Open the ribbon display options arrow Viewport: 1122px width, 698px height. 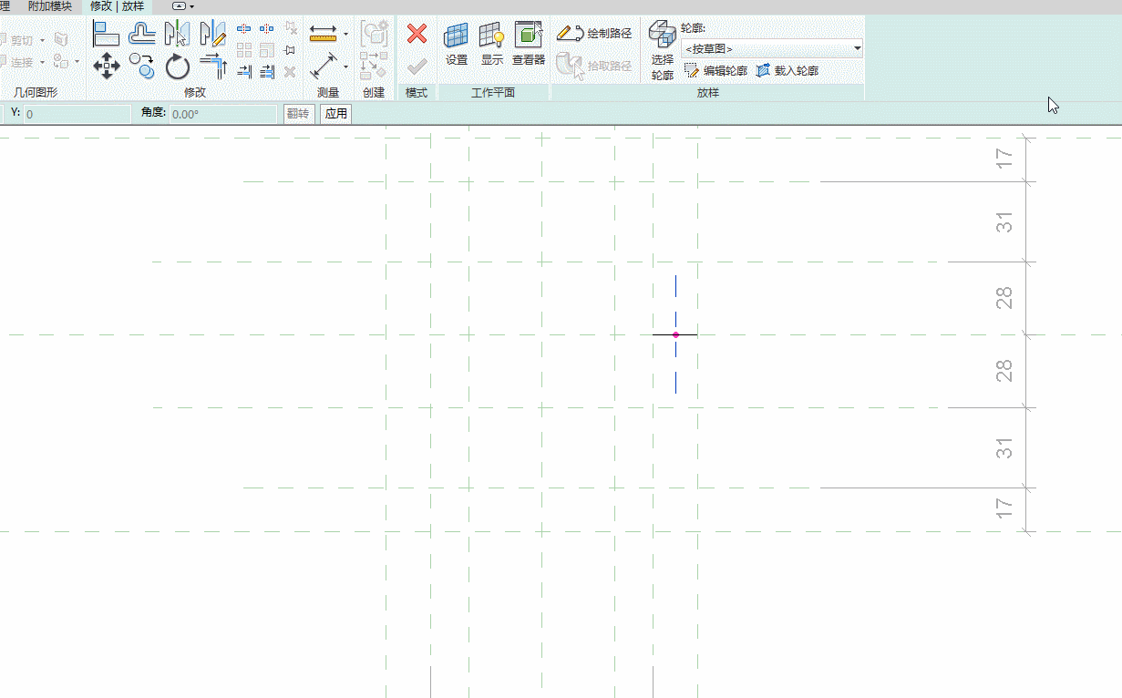[192, 5]
